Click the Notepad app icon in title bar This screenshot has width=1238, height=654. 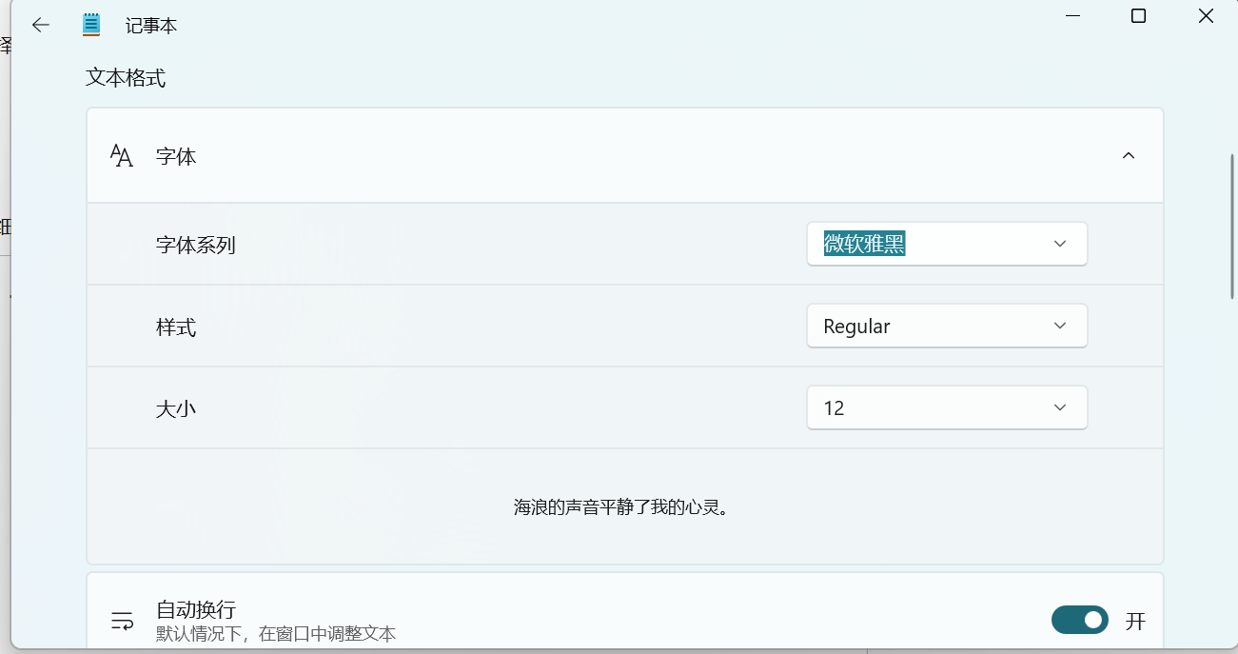point(91,25)
